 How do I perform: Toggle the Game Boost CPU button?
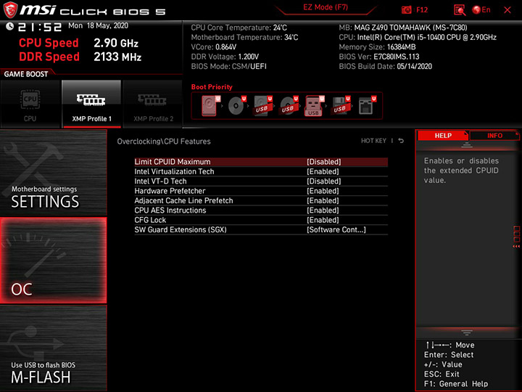coord(30,104)
